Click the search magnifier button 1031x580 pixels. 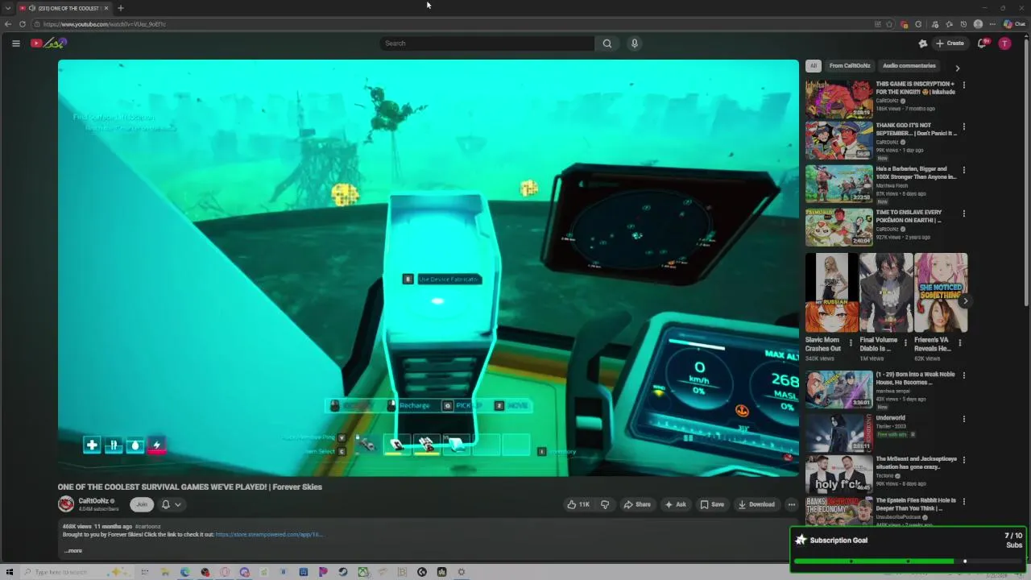point(607,43)
